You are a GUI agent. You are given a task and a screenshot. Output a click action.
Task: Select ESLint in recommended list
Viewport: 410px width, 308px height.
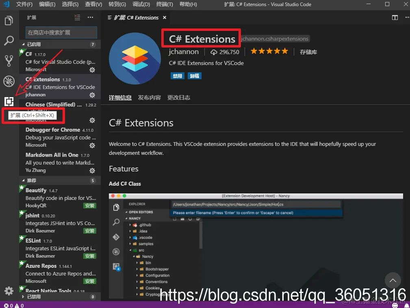coord(60,248)
